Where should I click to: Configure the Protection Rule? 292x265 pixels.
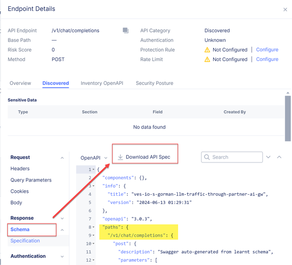pos(267,50)
